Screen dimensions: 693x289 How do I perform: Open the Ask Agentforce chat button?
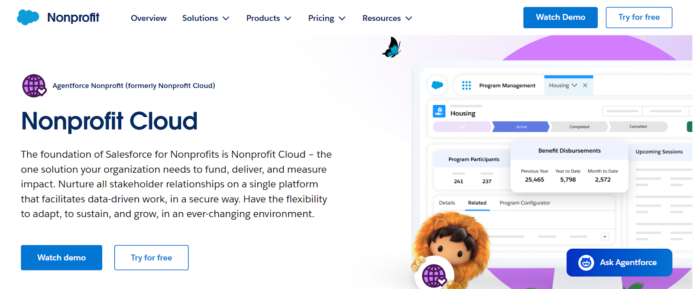click(619, 263)
